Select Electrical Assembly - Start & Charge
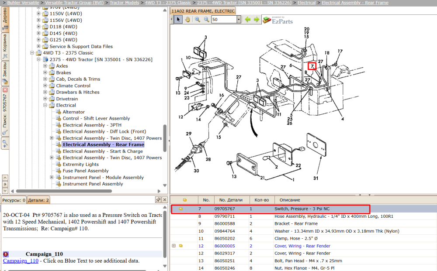437x271 pixels. tap(103, 151)
